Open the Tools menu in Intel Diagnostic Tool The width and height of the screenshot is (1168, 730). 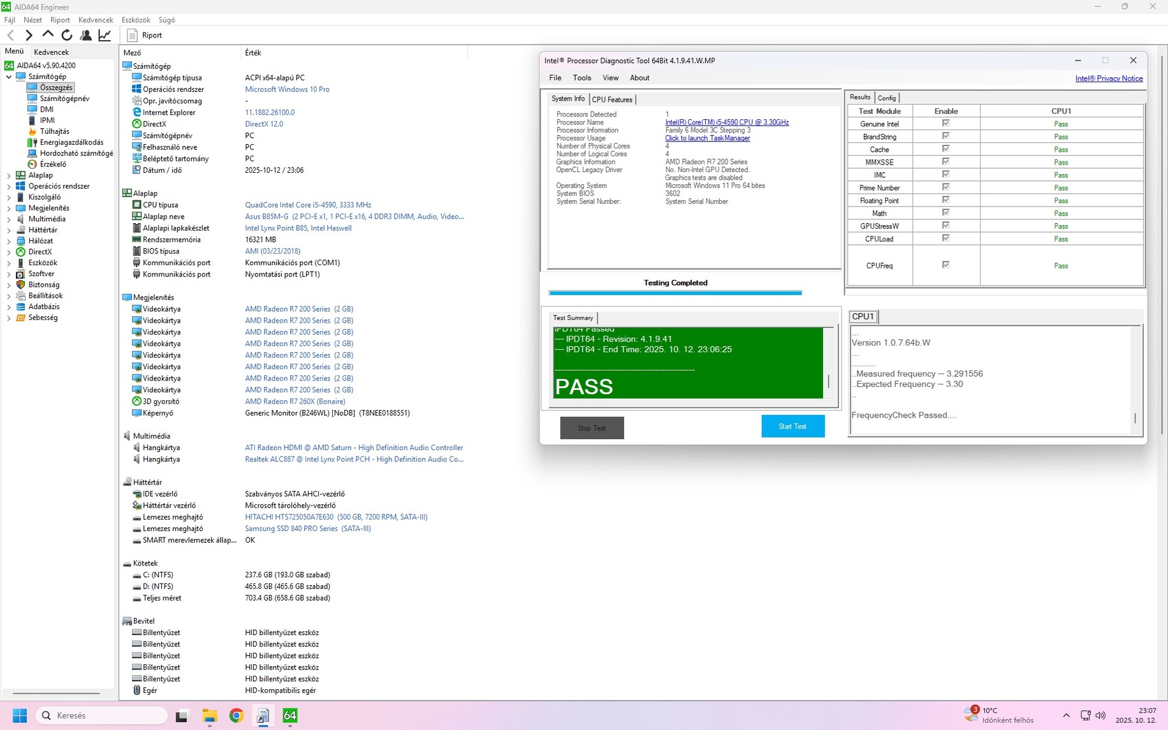click(581, 78)
